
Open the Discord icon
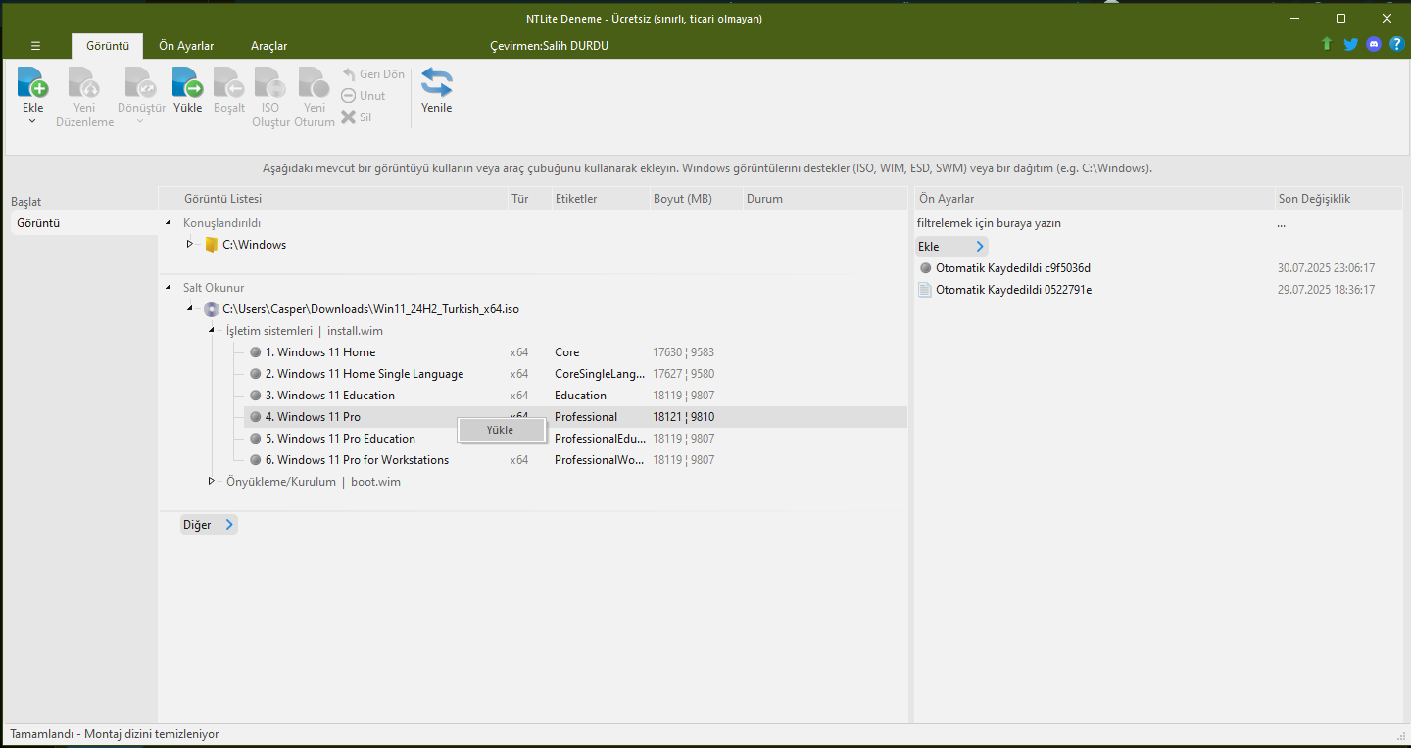[x=1374, y=45]
